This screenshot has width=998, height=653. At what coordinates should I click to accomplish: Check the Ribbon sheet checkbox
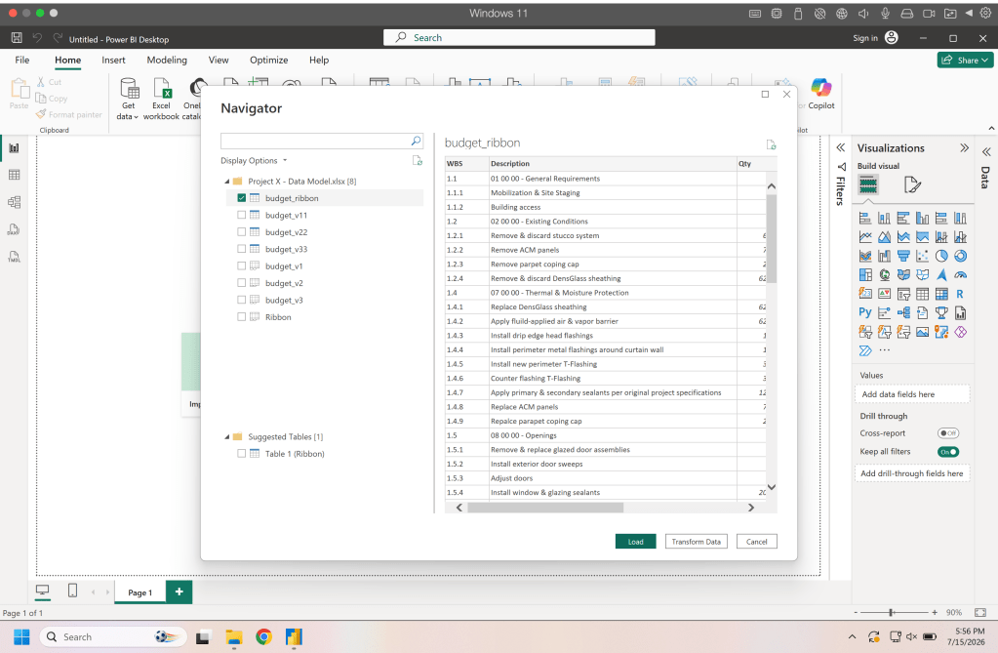tap(241, 316)
